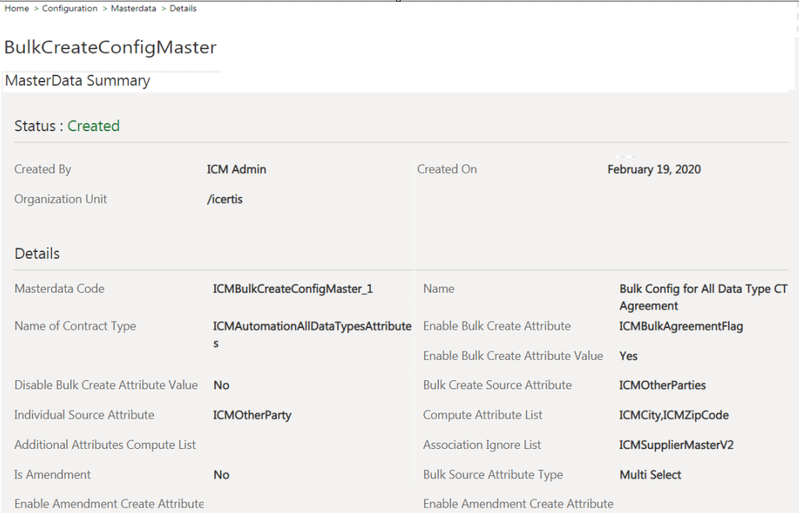This screenshot has height=513, width=799.
Task: Click the ICMCity,ICMZipCode compute list value
Action: [674, 415]
